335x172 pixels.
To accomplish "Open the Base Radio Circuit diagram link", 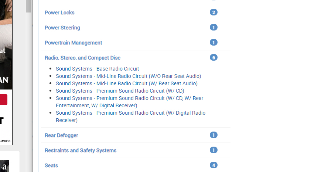I will click(97, 69).
